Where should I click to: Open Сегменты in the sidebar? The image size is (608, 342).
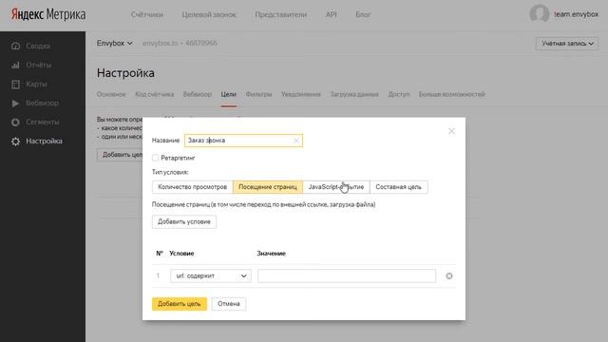(x=43, y=123)
